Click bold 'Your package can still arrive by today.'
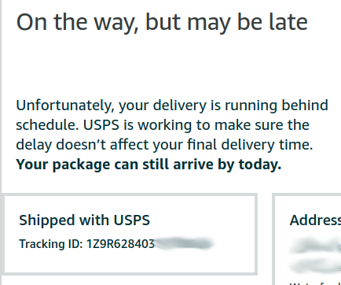341x285 pixels. tap(148, 165)
